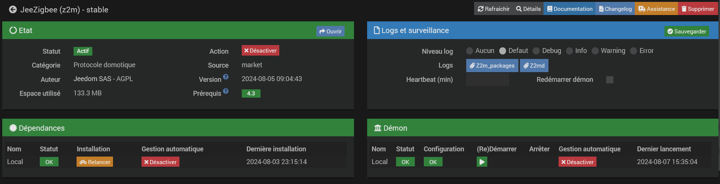Open the Z2md log
720x184 pixels.
534,65
